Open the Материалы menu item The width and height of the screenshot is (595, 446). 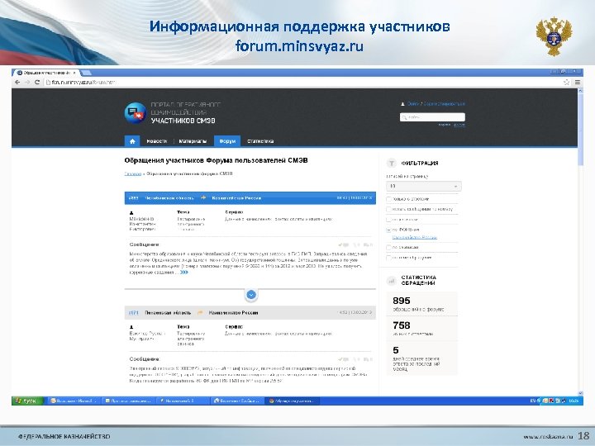coord(193,141)
